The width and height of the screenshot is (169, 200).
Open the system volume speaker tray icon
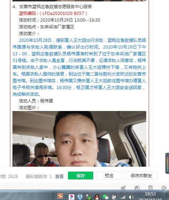click(x=131, y=197)
